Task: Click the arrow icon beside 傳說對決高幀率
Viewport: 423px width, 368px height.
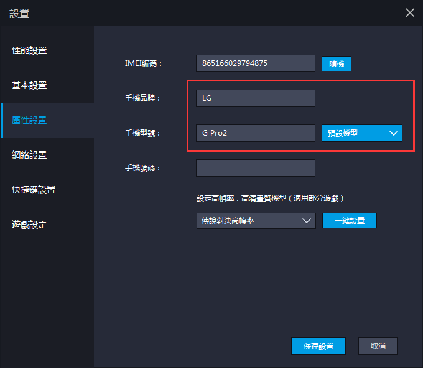Action: point(306,221)
